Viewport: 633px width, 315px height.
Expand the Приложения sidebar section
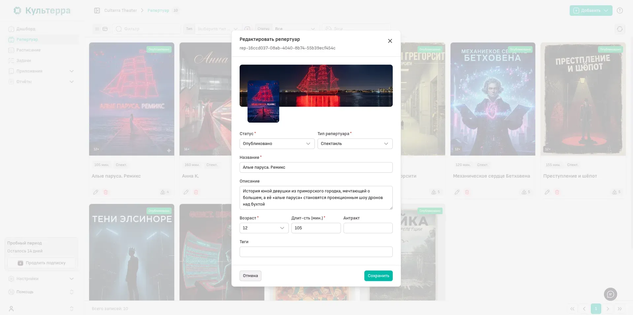point(42,71)
